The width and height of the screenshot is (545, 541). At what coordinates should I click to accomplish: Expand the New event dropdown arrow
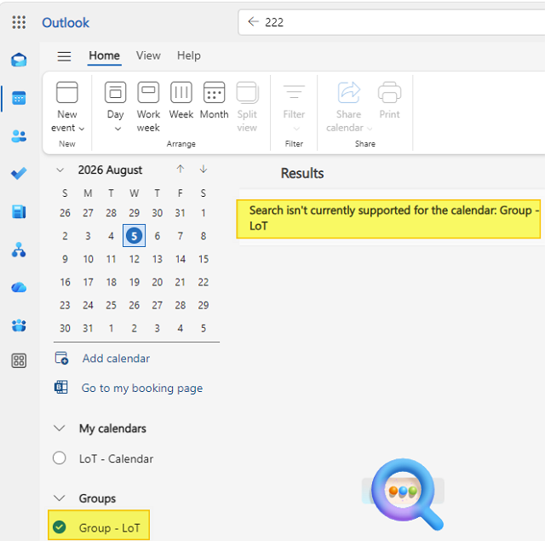coord(82,129)
